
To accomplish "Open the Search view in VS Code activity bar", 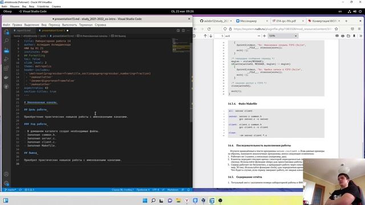I will click(6, 40).
